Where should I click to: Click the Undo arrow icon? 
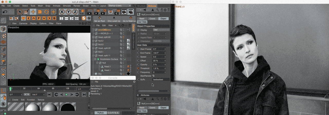coord(4,12)
